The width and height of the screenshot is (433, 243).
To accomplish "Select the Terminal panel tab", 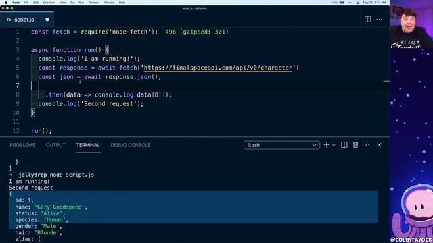I will tap(88, 145).
